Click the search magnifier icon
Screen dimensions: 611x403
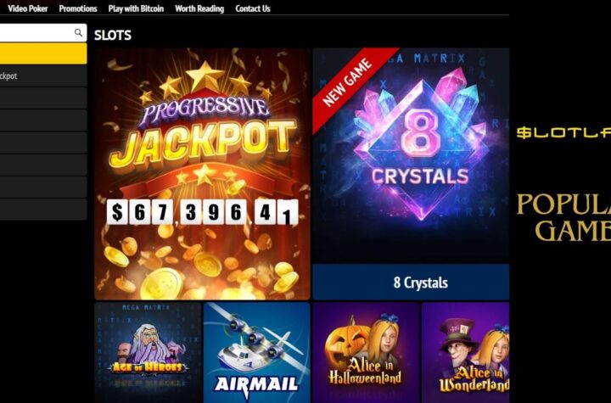coord(78,33)
